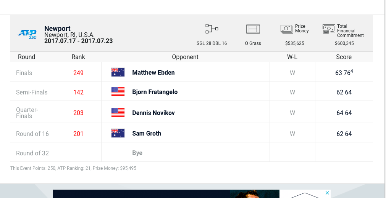The image size is (386, 198).
Task: Click the US flag beside Bjorn Fratangelo
Action: tap(118, 92)
